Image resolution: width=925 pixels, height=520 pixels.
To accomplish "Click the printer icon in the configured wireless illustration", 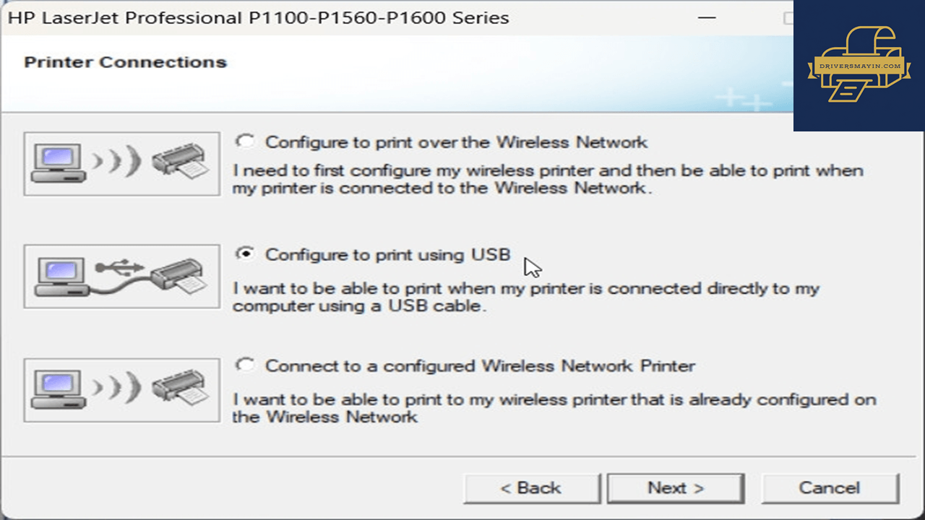I will 181,387.
